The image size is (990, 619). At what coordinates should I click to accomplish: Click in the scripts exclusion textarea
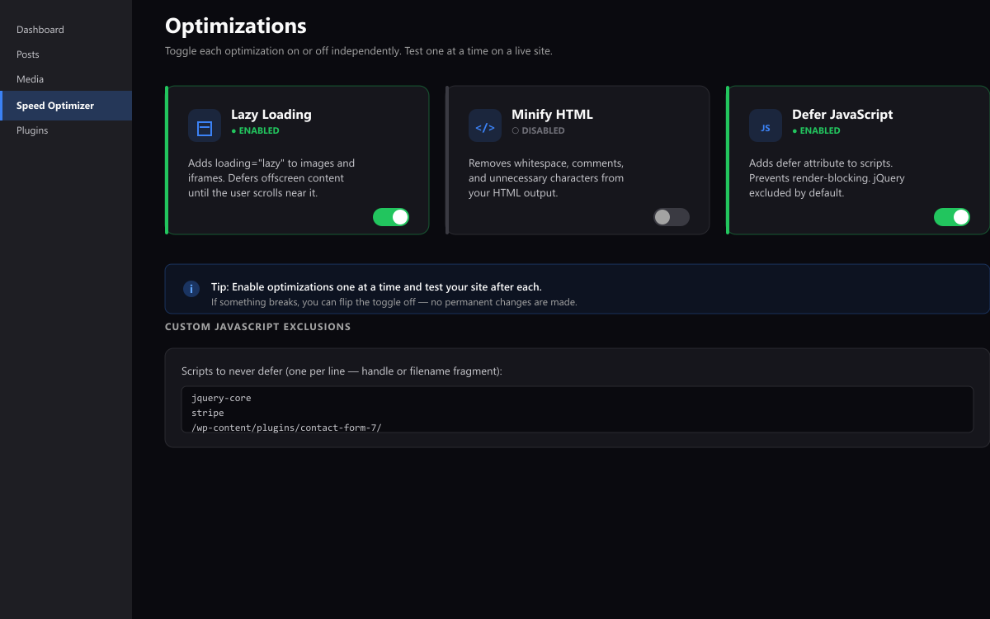[x=577, y=409]
